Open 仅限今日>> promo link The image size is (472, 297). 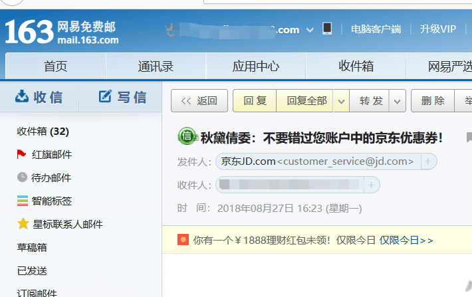pyautogui.click(x=406, y=241)
